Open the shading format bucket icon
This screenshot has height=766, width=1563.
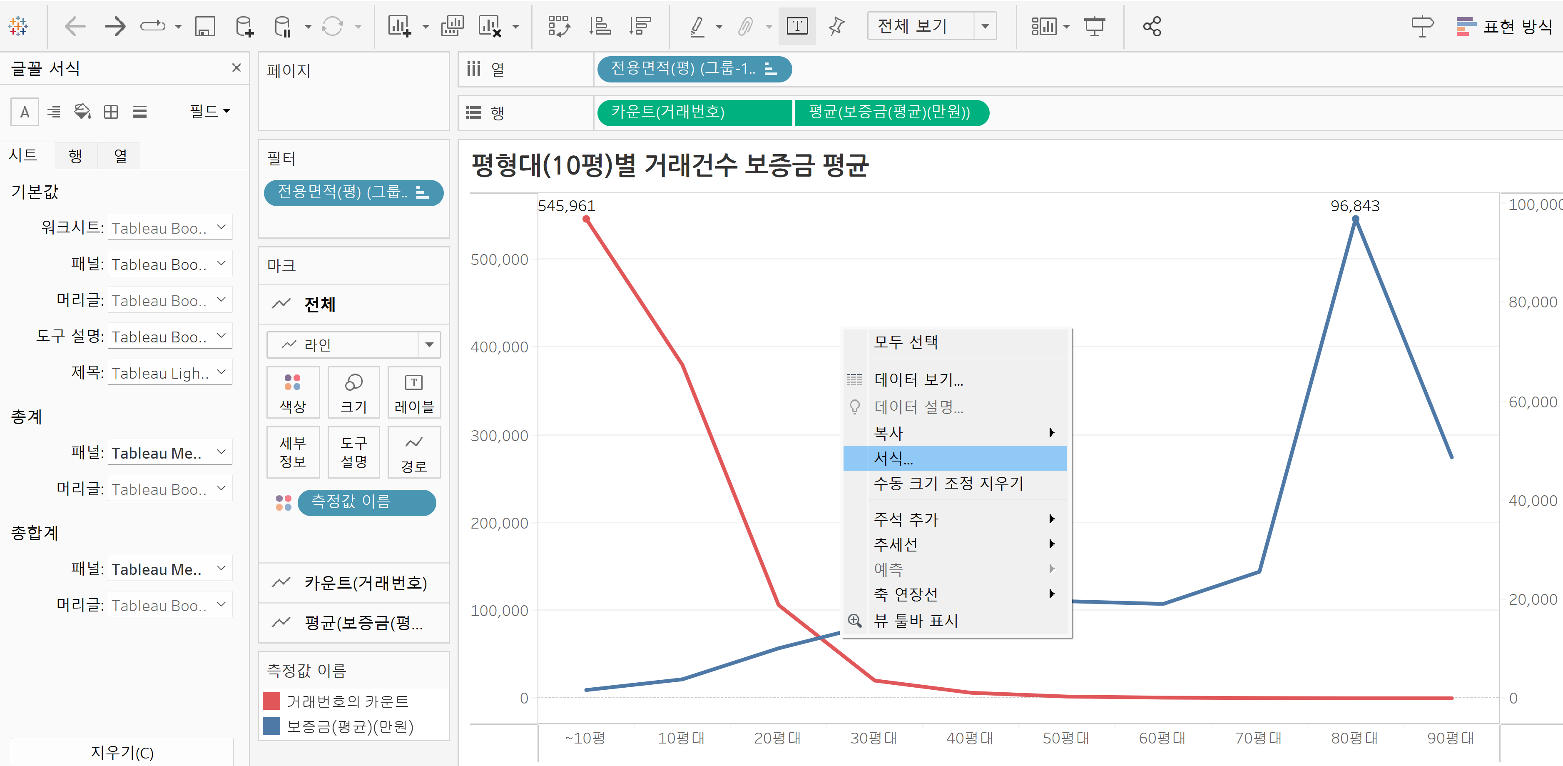pyautogui.click(x=82, y=112)
